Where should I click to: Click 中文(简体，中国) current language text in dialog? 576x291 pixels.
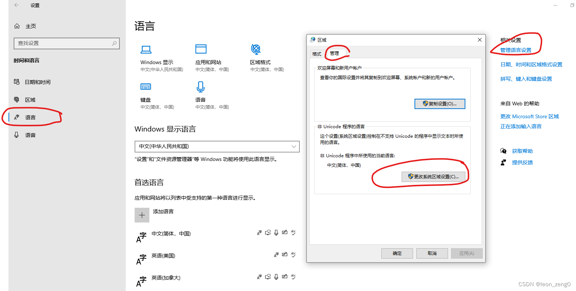pos(344,165)
